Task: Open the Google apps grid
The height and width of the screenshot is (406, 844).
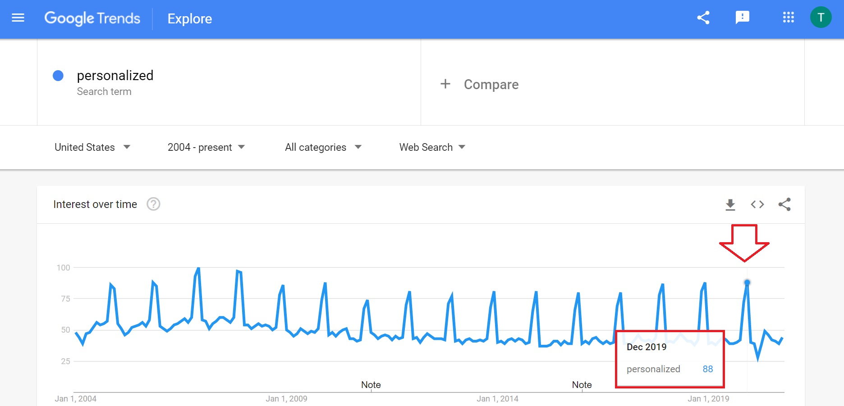Action: tap(788, 18)
